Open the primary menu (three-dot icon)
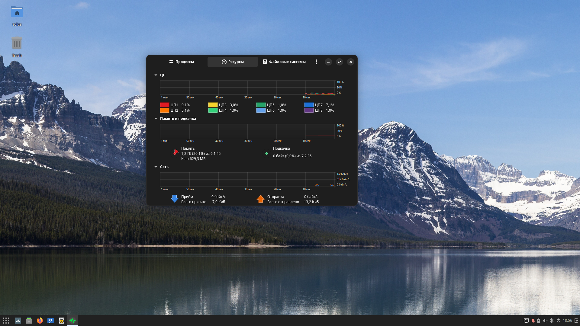The height and width of the screenshot is (326, 580). 316,62
